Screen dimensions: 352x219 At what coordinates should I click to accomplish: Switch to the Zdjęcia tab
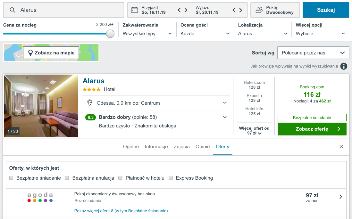[x=182, y=147]
